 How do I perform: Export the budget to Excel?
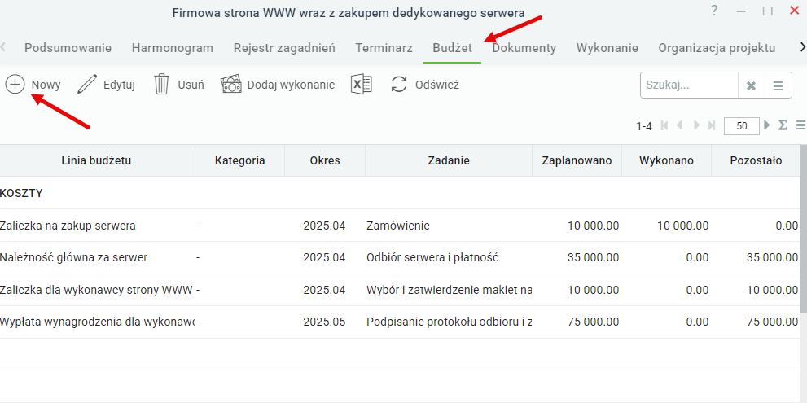(x=362, y=84)
